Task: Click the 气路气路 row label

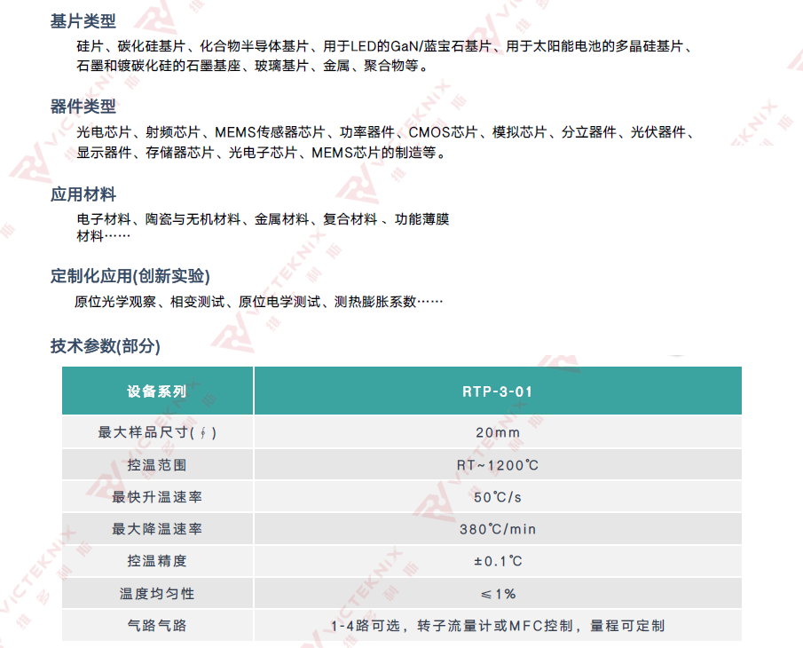Action: point(157,626)
